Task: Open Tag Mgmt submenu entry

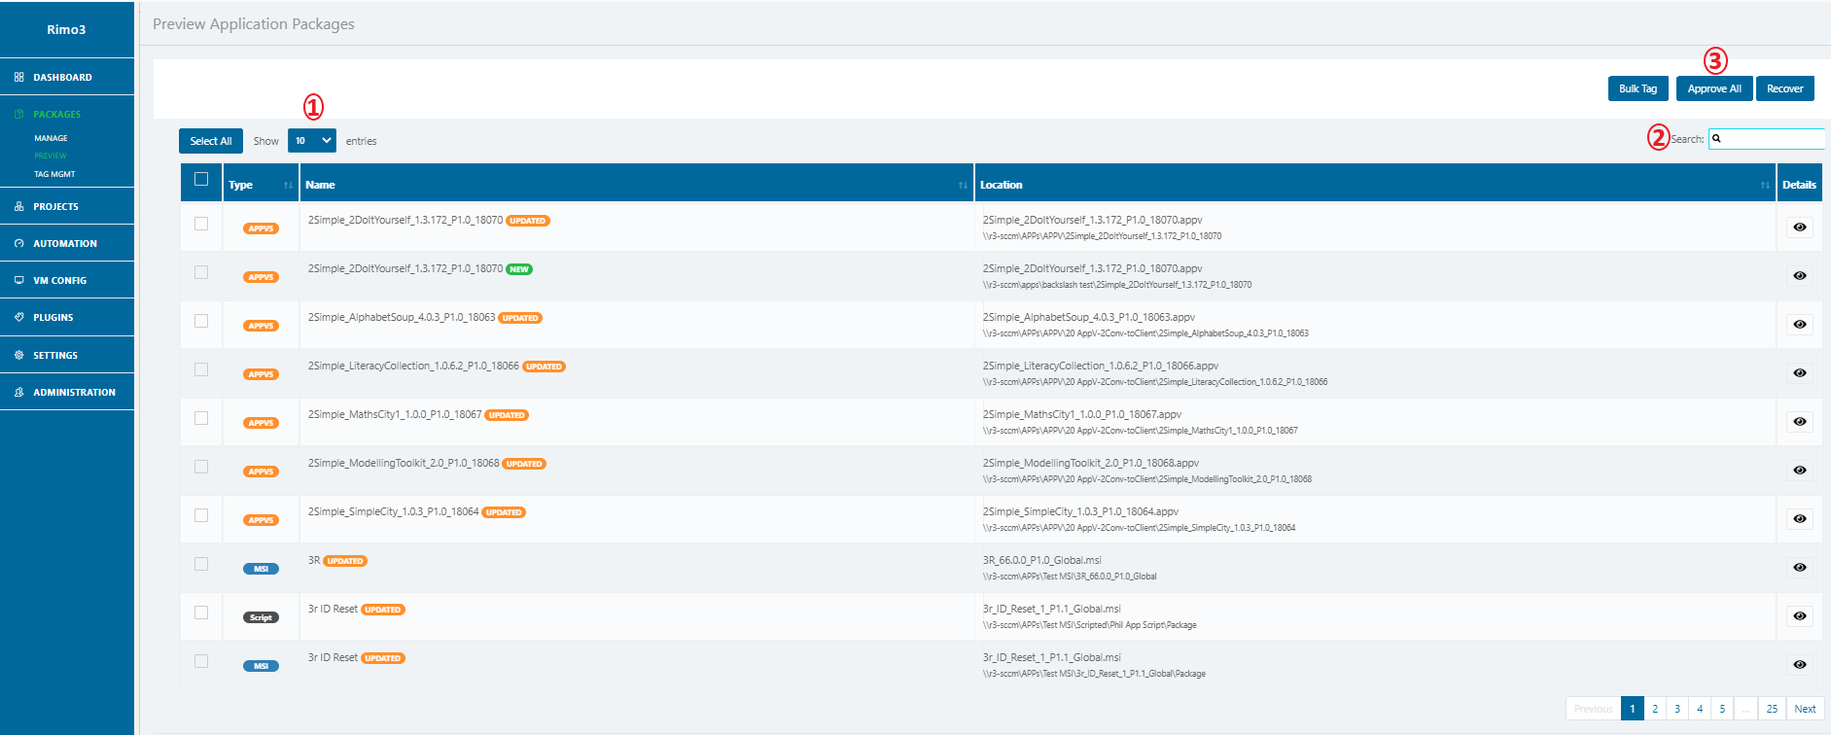Action: pyautogui.click(x=54, y=174)
